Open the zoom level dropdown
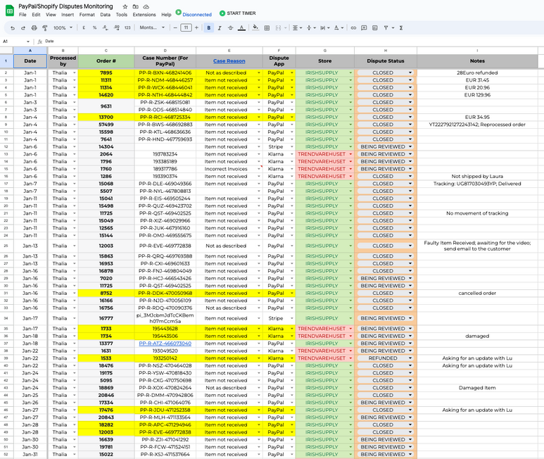 point(62,28)
